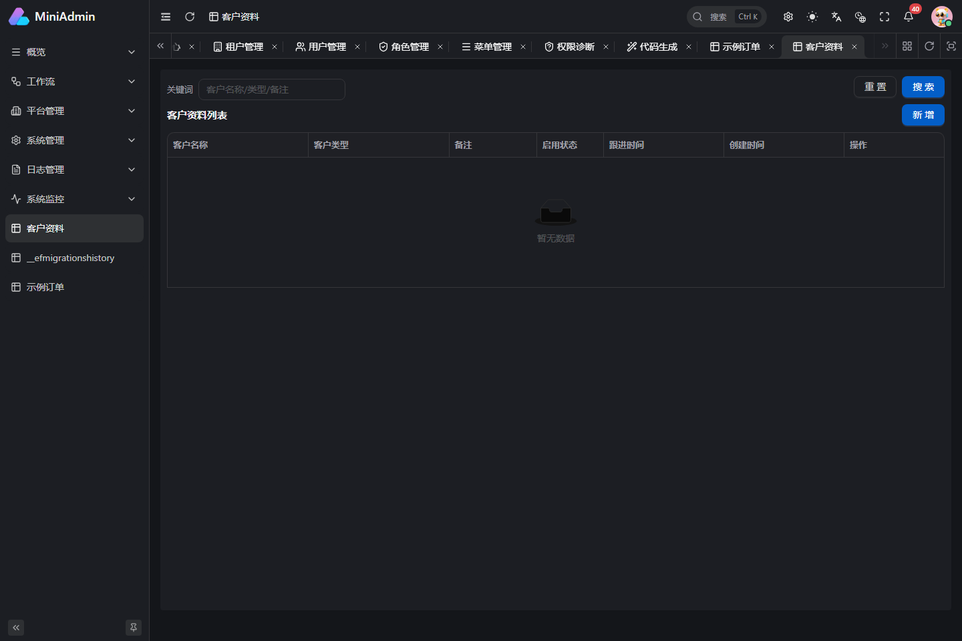This screenshot has width=962, height=641.
Task: Open 平台管理 in the sidebar
Action: coord(74,111)
